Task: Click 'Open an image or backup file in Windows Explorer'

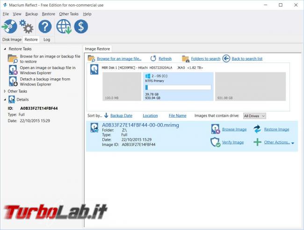Action: 48,70
